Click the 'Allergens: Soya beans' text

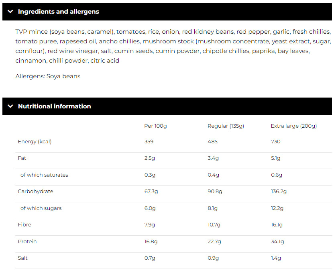pos(48,76)
